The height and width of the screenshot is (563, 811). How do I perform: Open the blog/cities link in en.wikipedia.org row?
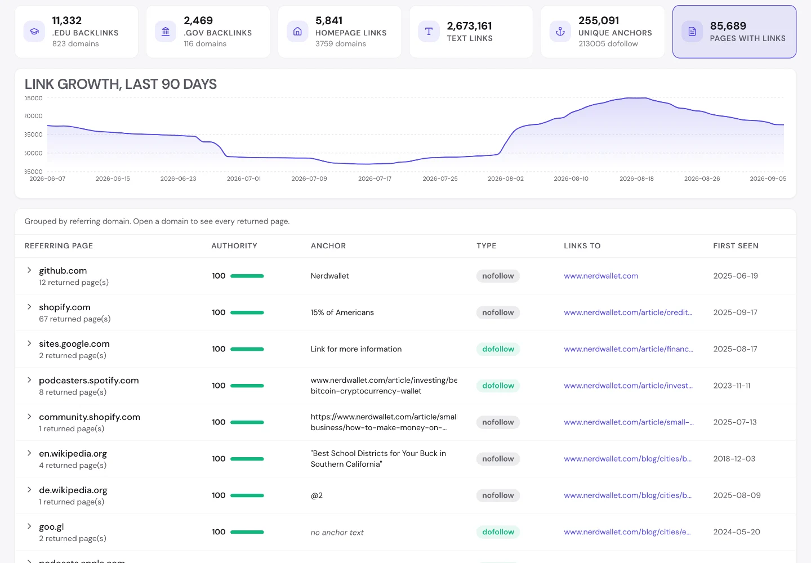(627, 459)
